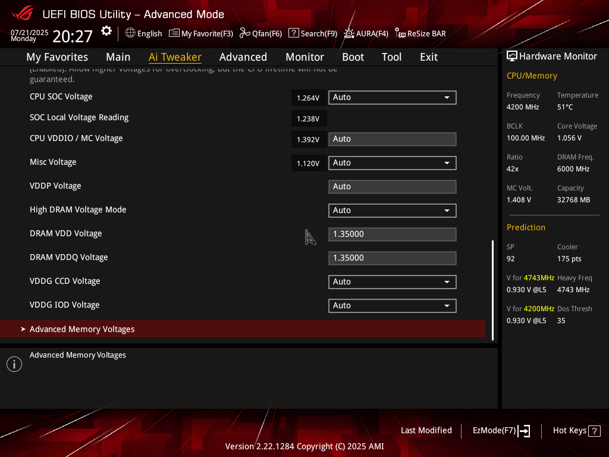Open AURA(F4) lighting icon
This screenshot has width=609, height=457.
coord(349,33)
